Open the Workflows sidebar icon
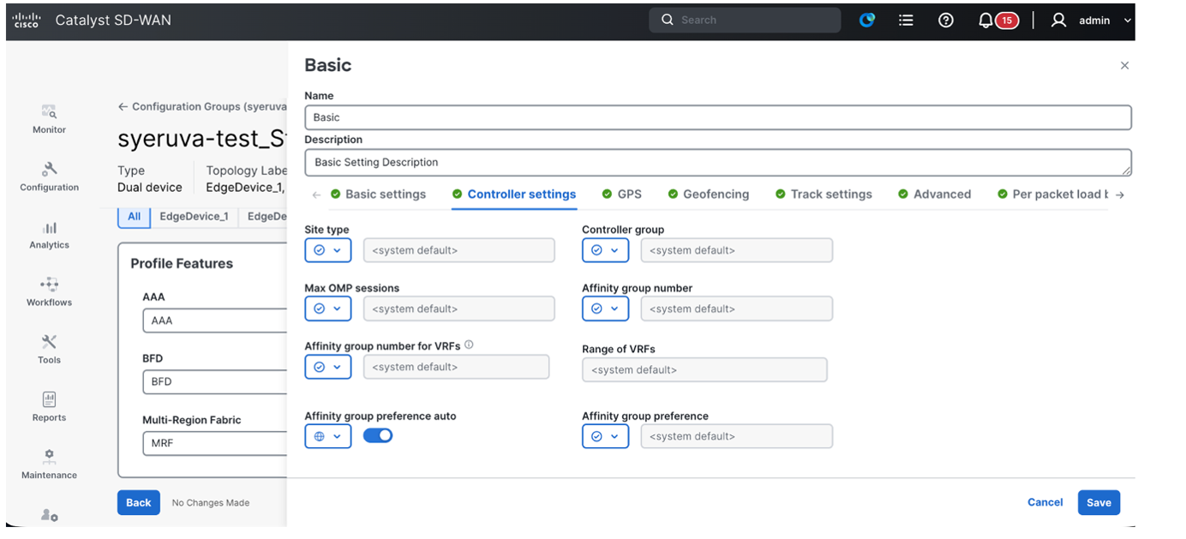The height and width of the screenshot is (539, 1186). point(49,284)
